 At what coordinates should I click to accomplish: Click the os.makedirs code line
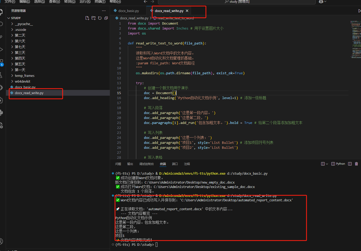tap(190, 73)
